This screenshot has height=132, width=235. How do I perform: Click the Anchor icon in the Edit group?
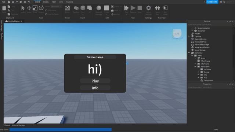pyautogui.click(x=112, y=14)
